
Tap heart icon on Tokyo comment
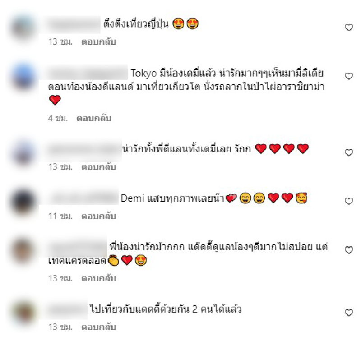pyautogui.click(x=349, y=76)
